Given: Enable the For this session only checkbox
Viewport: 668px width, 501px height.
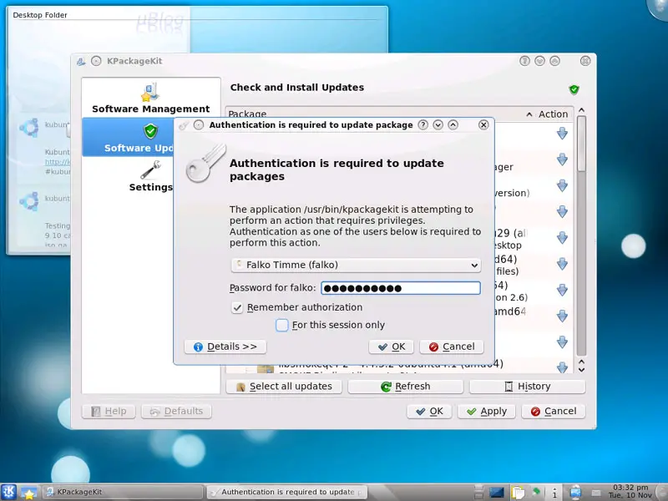Looking at the screenshot, I should pos(282,325).
